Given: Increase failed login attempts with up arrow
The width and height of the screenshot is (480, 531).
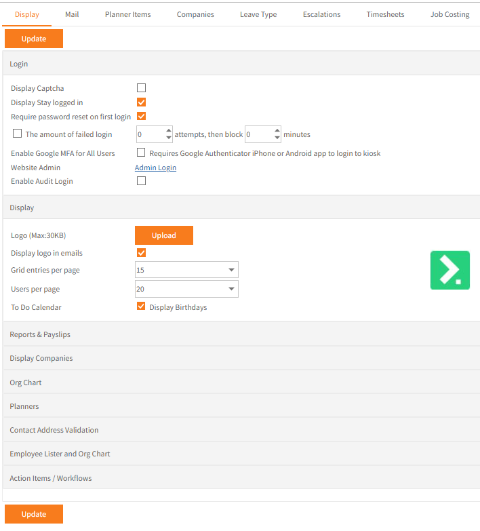Looking at the screenshot, I should 169,130.
